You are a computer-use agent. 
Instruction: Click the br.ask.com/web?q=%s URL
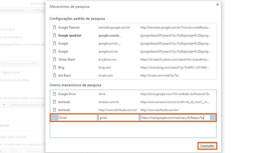159,75
